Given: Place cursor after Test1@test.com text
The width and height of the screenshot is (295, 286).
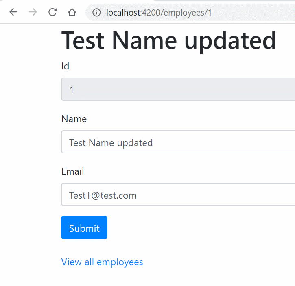Looking at the screenshot, I should pos(137,195).
